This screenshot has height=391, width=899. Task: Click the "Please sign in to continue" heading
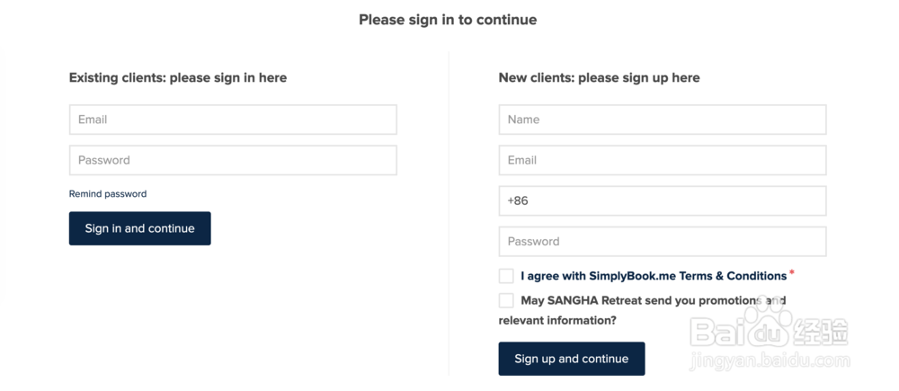448,20
